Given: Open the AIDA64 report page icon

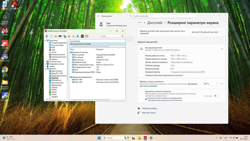Looking at the screenshot, I should [x=51, y=36].
